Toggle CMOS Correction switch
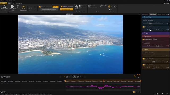Screen dimensions: 170x95 [62, 7]
